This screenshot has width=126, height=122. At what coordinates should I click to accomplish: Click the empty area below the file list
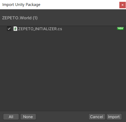click(63, 70)
